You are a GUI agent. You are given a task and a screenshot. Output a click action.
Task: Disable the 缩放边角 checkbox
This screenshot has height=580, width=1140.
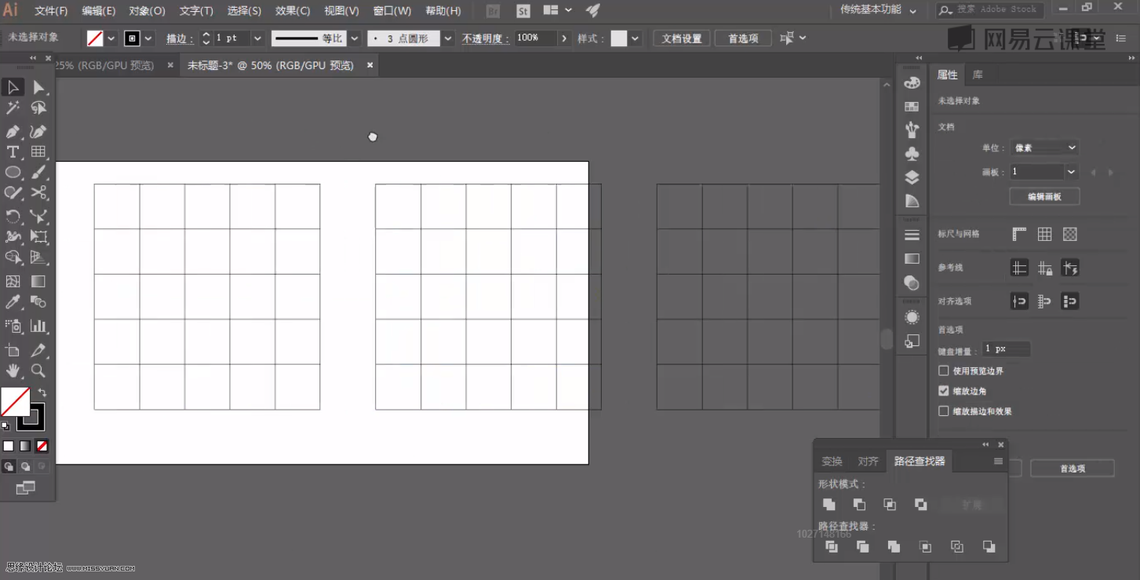click(x=943, y=390)
